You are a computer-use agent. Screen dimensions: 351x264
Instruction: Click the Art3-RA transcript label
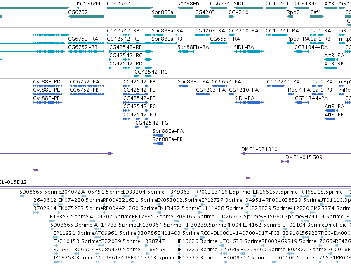(x=334, y=56)
